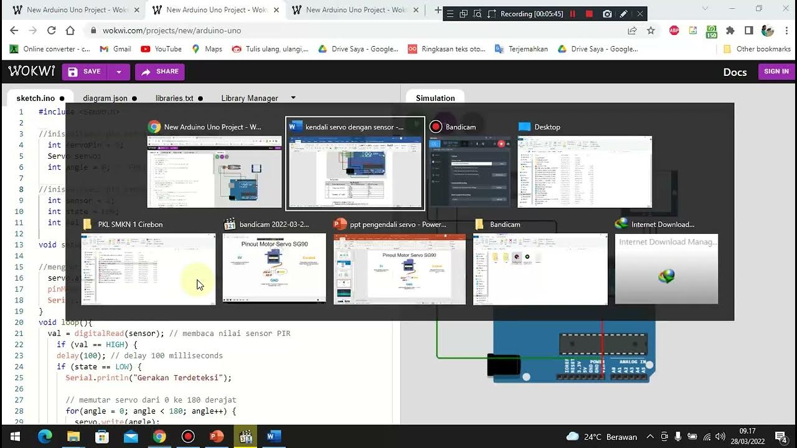Switch to the Desktop window thumbnail
This screenshot has width=797, height=448.
(585, 164)
